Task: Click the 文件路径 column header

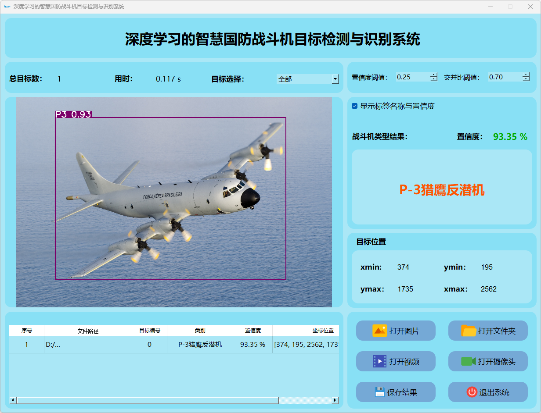Action: click(88, 331)
